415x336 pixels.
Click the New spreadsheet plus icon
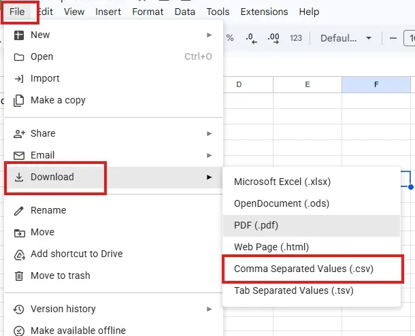tap(19, 35)
